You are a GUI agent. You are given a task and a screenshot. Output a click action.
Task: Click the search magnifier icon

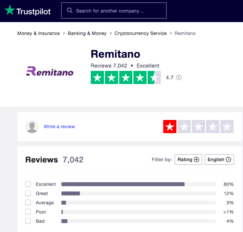70,11
